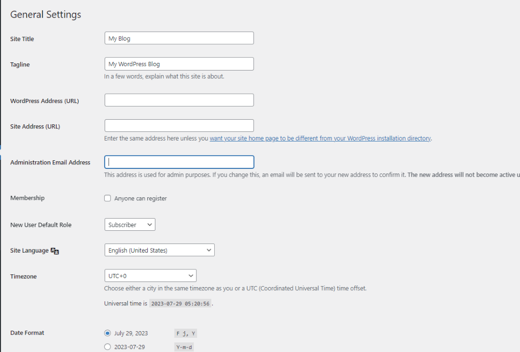Screen dimensions: 520x352
Task: Click the "Y-m-d" format code badge
Action: (x=184, y=347)
